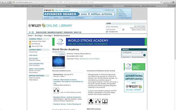Click the Journals link in the banner
The image size is (176, 110).
(x=46, y=18)
